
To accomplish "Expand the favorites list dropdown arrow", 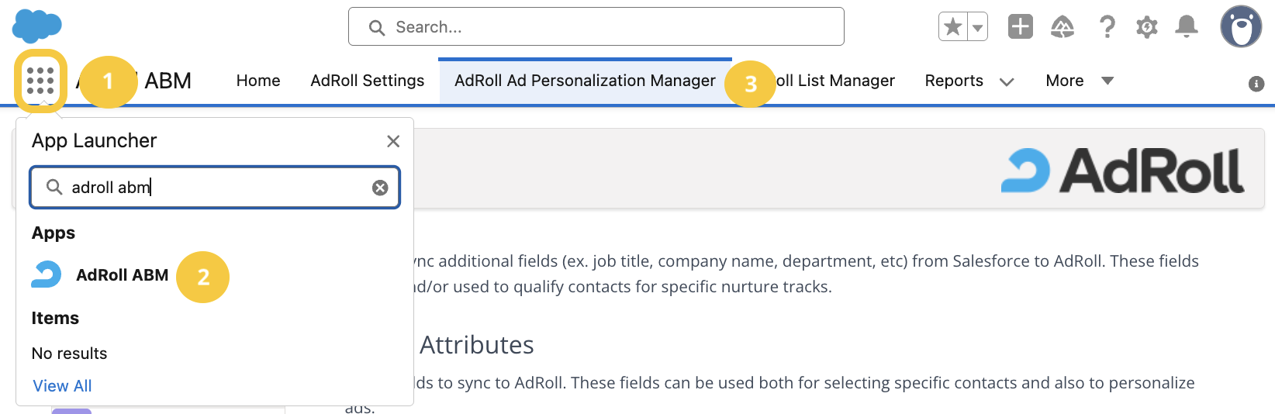I will pos(978,27).
